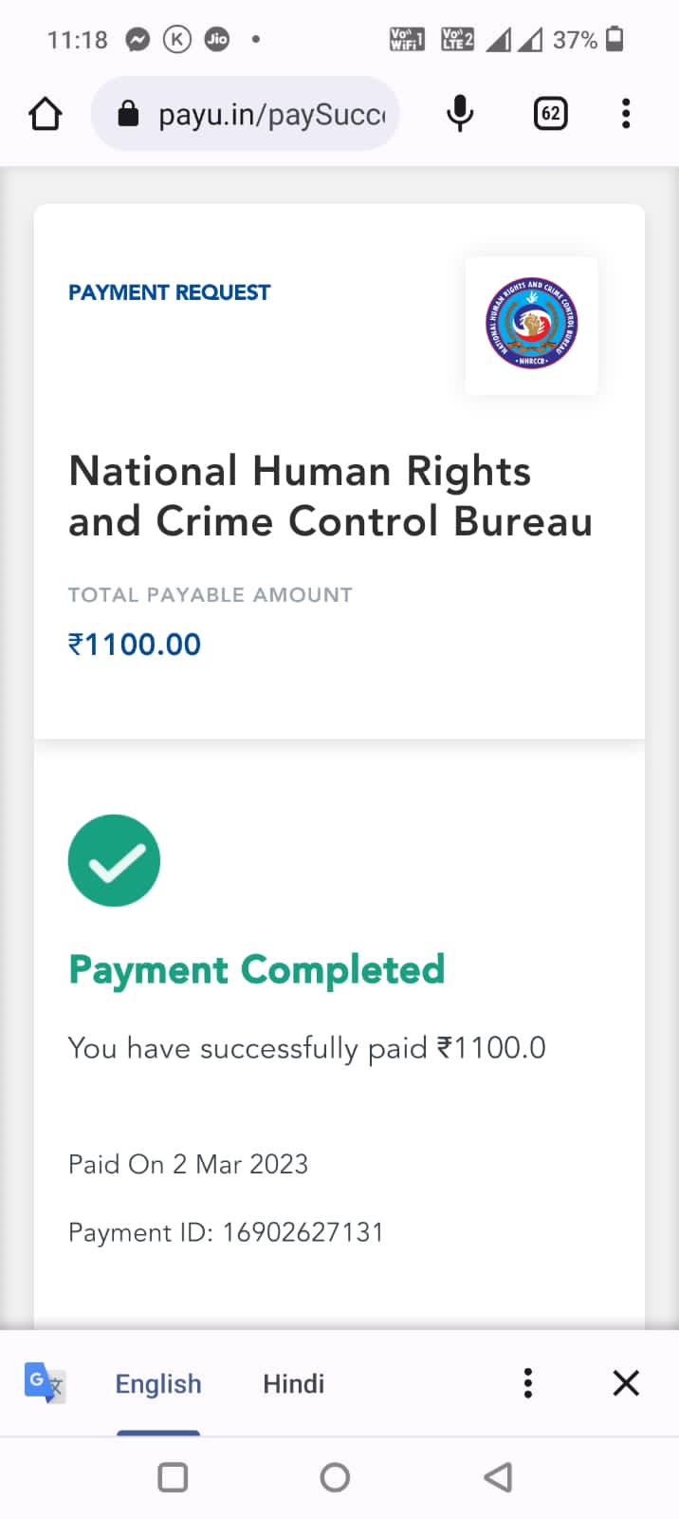The image size is (679, 1519).
Task: Tap the Messenger notification icon in status bar
Action: click(138, 40)
